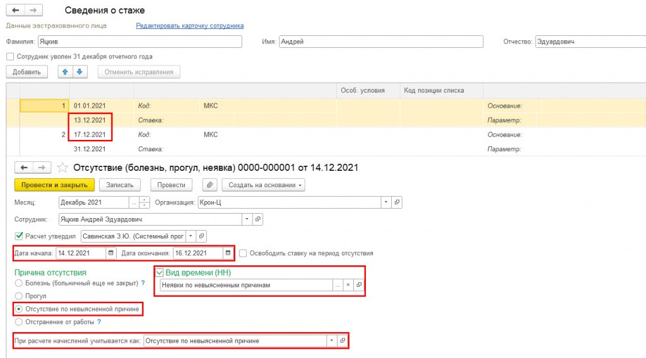Click the move row down arrow icon

point(79,72)
